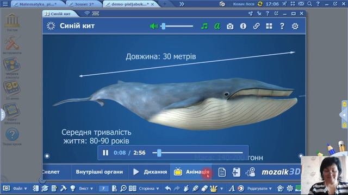Close the demo-pisljabuk tab
This screenshot has width=348, height=195.
coord(152,4)
